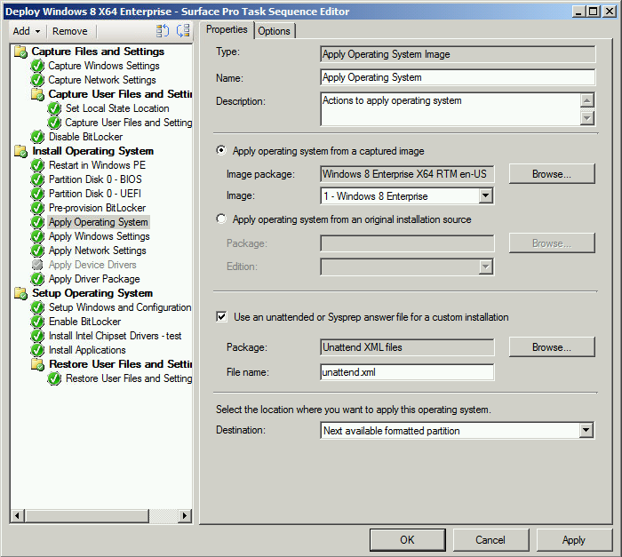This screenshot has height=557, width=622.
Task: Click green check icon beside Capture Network Settings
Action: click(x=37, y=80)
